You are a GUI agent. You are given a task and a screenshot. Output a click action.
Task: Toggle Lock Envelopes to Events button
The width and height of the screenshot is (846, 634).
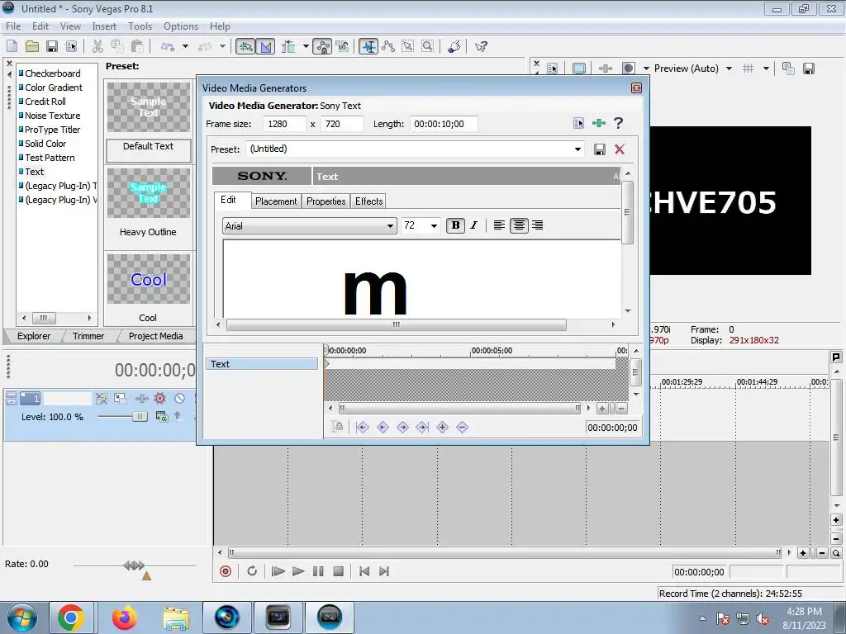(x=323, y=46)
